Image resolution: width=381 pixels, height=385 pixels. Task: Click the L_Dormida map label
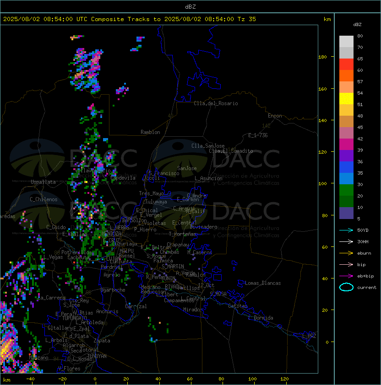(x=261, y=318)
